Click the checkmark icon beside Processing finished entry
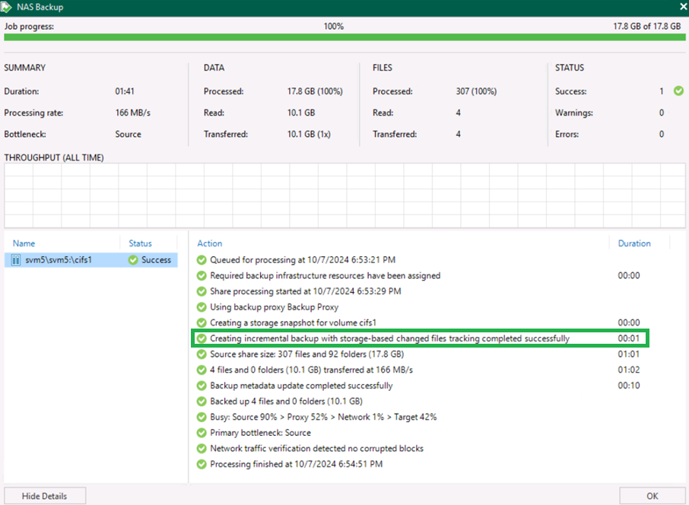689x505 pixels. pyautogui.click(x=202, y=464)
